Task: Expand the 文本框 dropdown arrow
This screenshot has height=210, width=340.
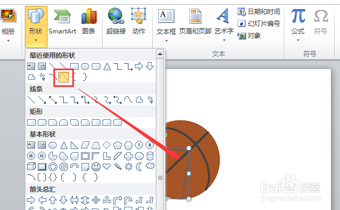Action: 166,40
